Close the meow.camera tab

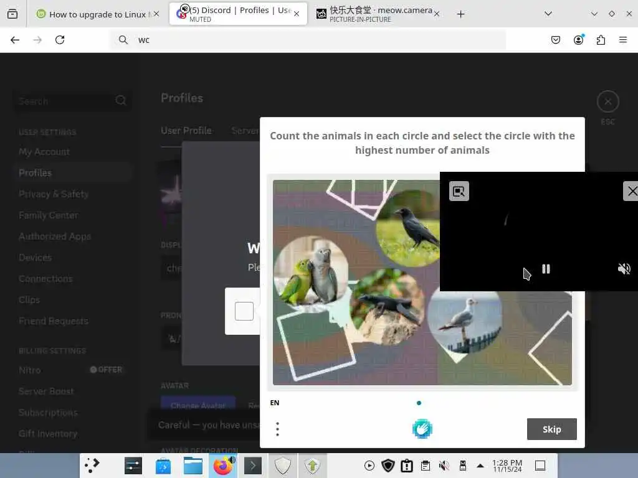click(x=437, y=14)
